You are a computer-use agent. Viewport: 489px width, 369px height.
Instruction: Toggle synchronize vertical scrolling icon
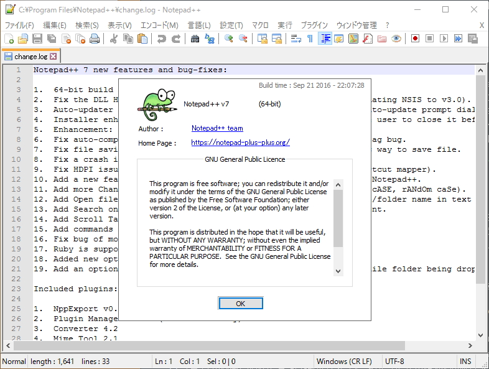pos(263,39)
